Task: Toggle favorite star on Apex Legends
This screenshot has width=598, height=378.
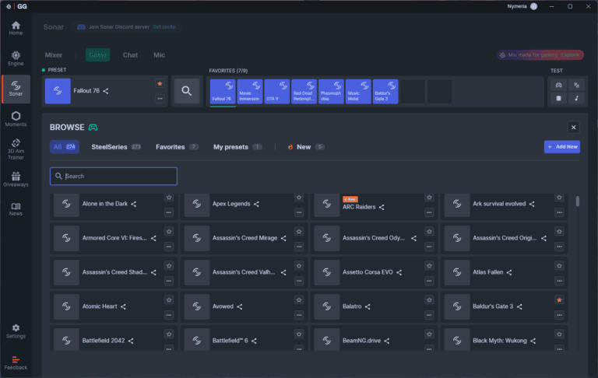Action: tap(298, 197)
